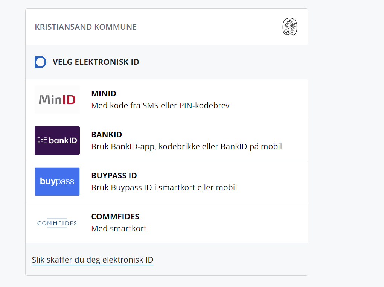384x287 pixels.
Task: Click the blue ID-porten logo icon
Action: pos(40,62)
